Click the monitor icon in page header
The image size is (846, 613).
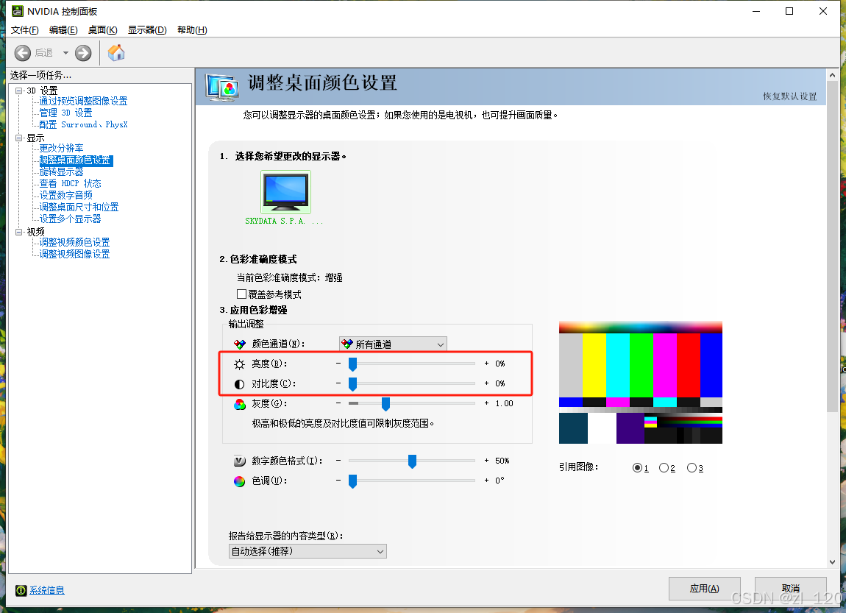(x=222, y=87)
